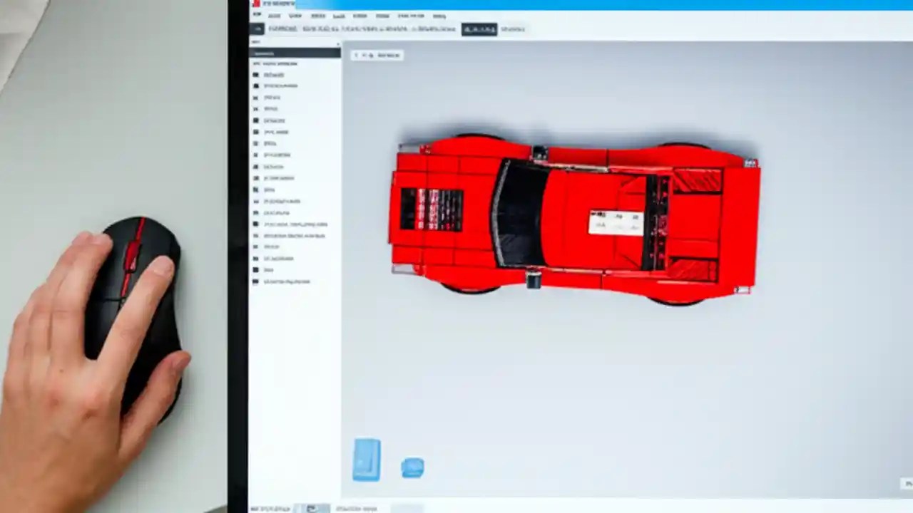
Task: Pick the blue brick color swatch near the bottom
Action: click(366, 460)
